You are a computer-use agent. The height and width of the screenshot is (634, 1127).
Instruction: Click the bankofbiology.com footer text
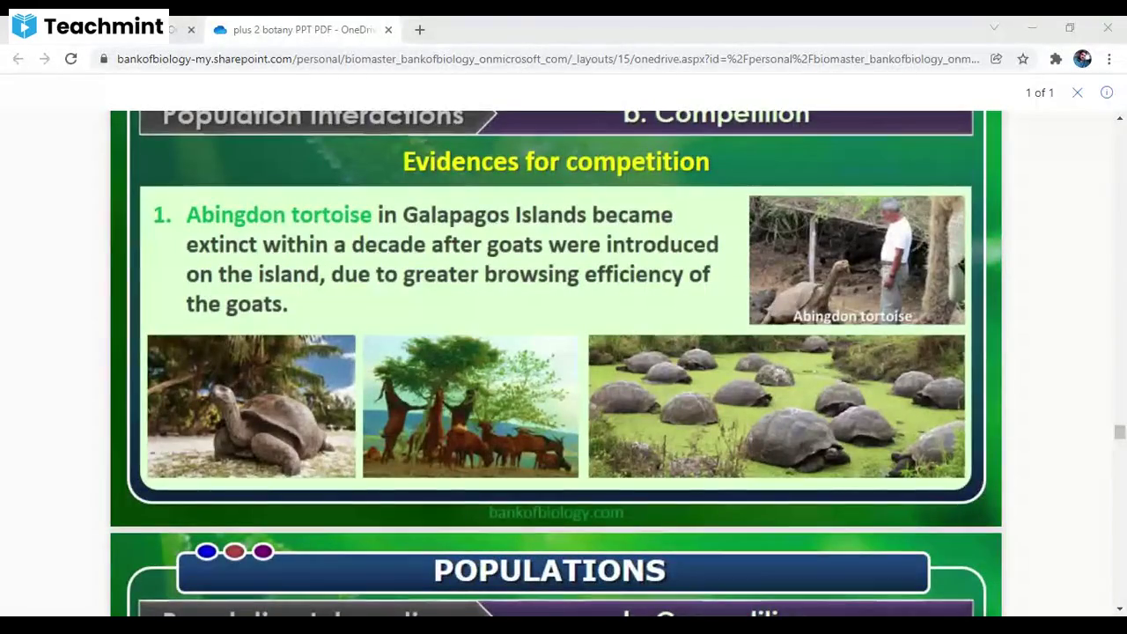click(x=556, y=512)
